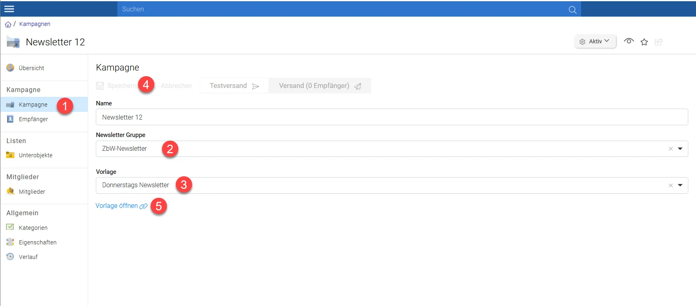Open Unterobjekte list in sidebar
Viewport: 696px width, 306px height.
pyautogui.click(x=44, y=155)
